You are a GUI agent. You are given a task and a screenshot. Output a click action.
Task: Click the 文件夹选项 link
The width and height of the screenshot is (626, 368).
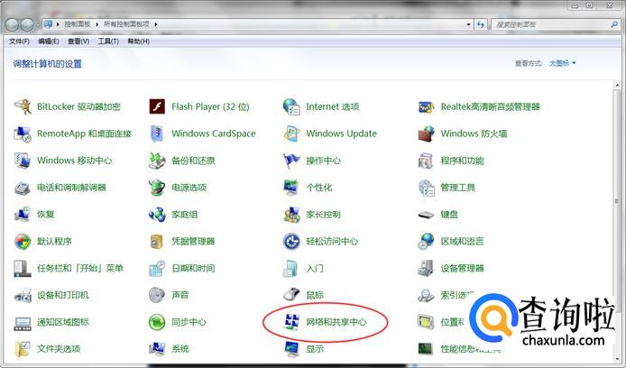[x=59, y=349]
